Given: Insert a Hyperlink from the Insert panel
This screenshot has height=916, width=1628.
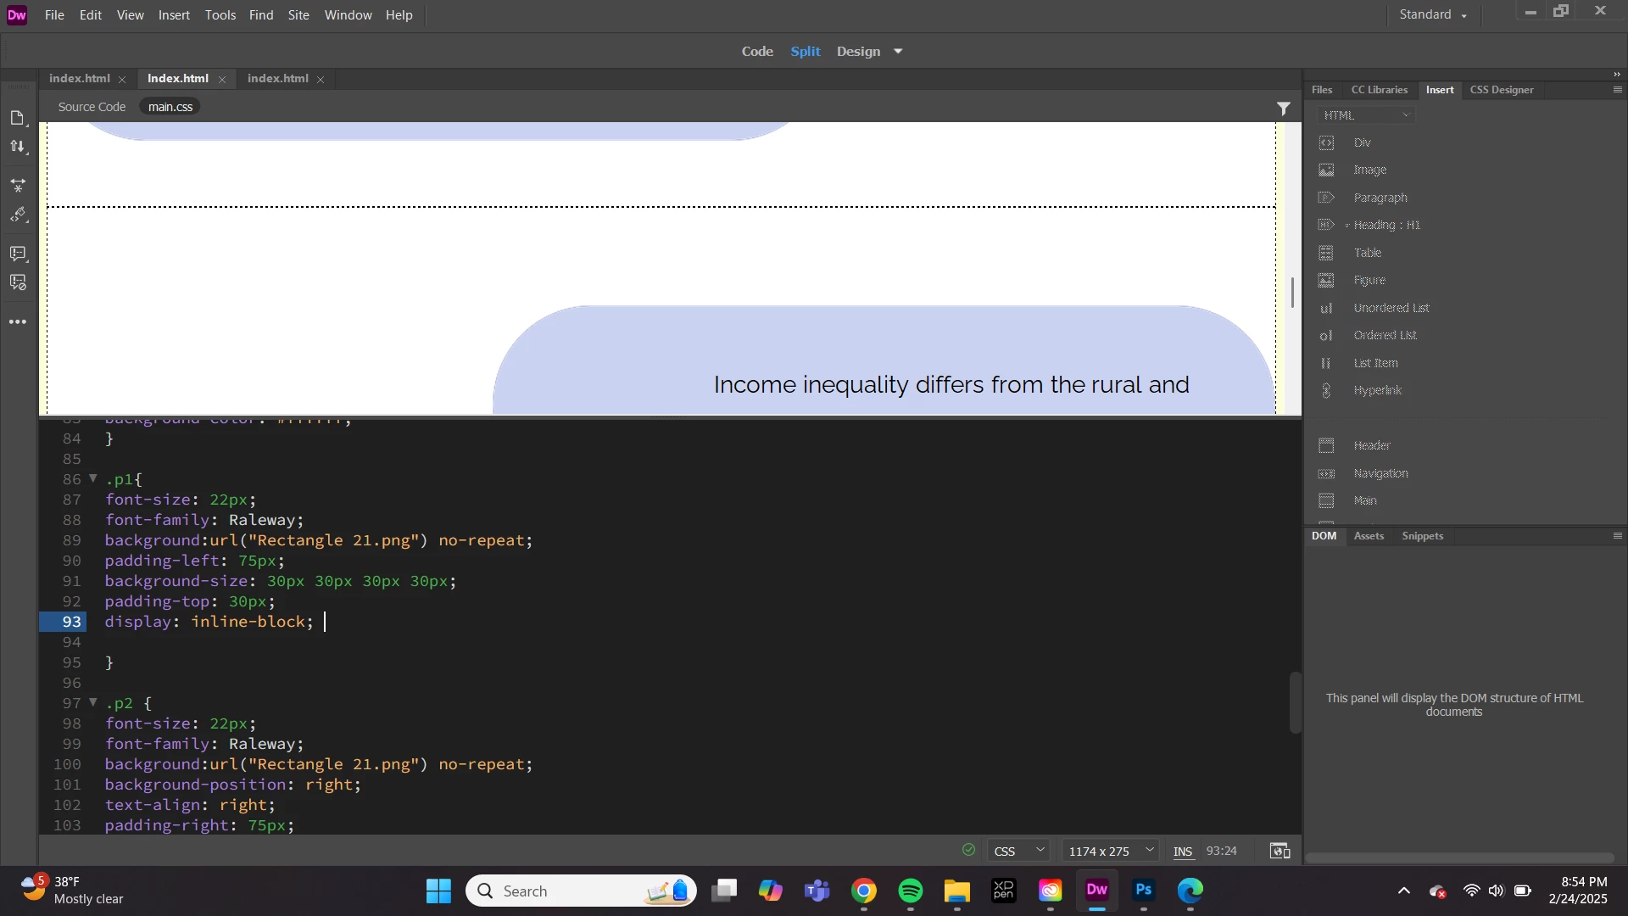Looking at the screenshot, I should click(x=1377, y=391).
